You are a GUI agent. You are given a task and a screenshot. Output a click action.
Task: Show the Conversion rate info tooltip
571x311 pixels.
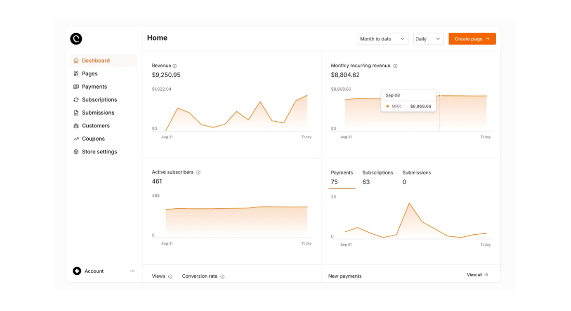click(223, 276)
